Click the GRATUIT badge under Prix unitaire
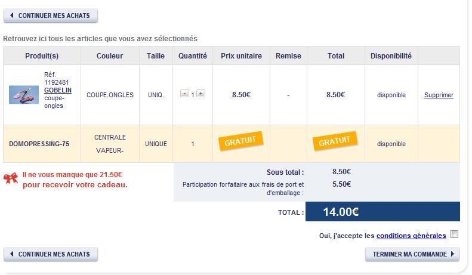This screenshot has height=275, width=472. (x=240, y=142)
